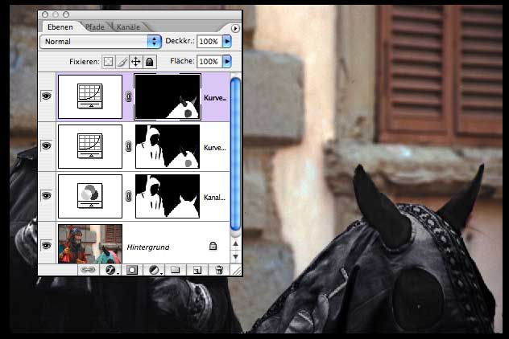Click the Hintergrund layer lock icon

pyautogui.click(x=213, y=246)
